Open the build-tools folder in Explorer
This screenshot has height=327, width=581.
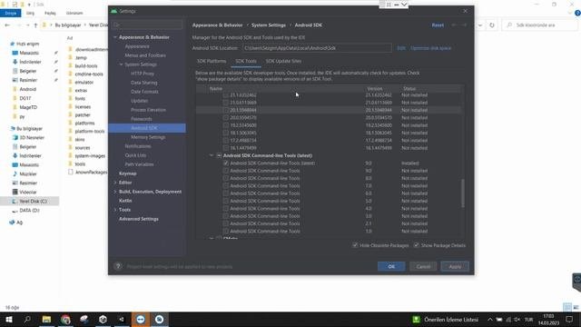point(86,65)
